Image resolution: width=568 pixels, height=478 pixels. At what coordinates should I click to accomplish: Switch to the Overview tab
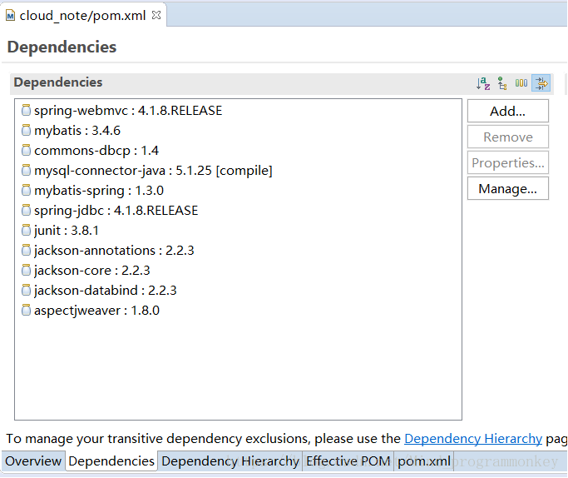(x=33, y=461)
